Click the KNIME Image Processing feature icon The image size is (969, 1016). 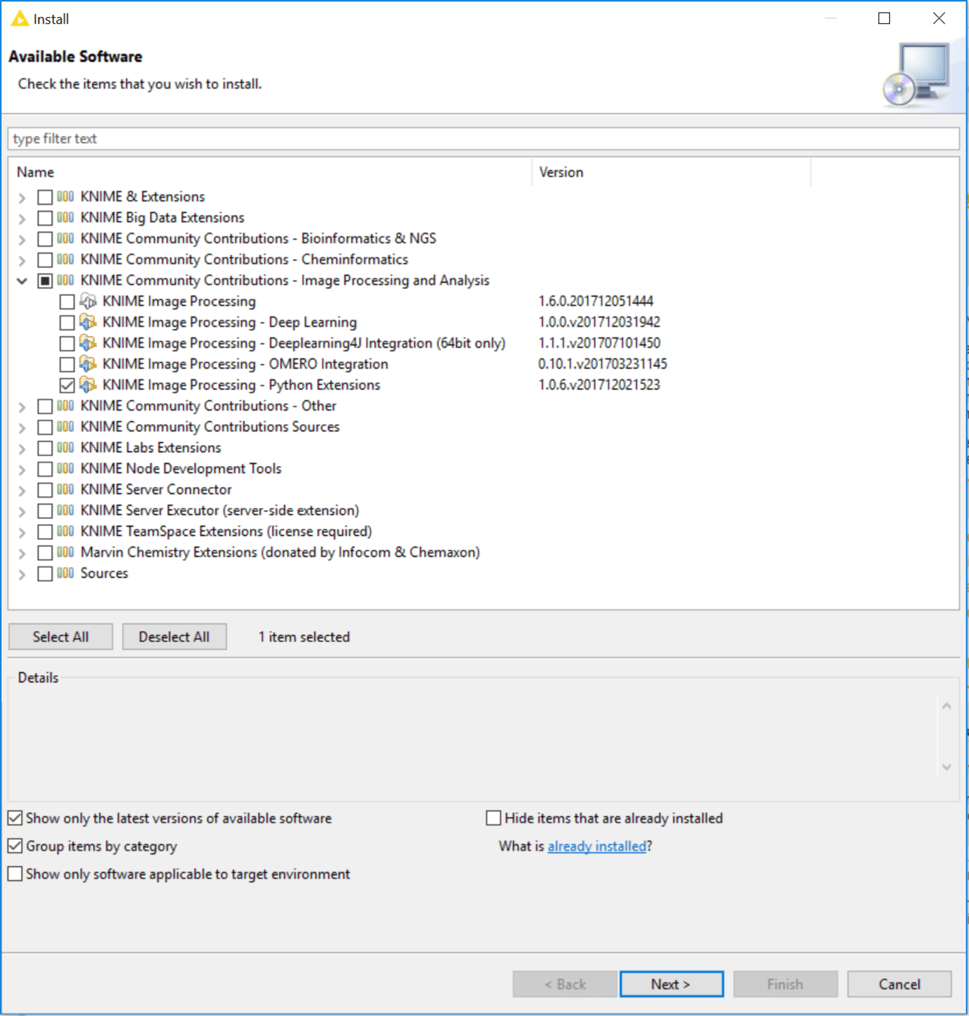coord(88,301)
